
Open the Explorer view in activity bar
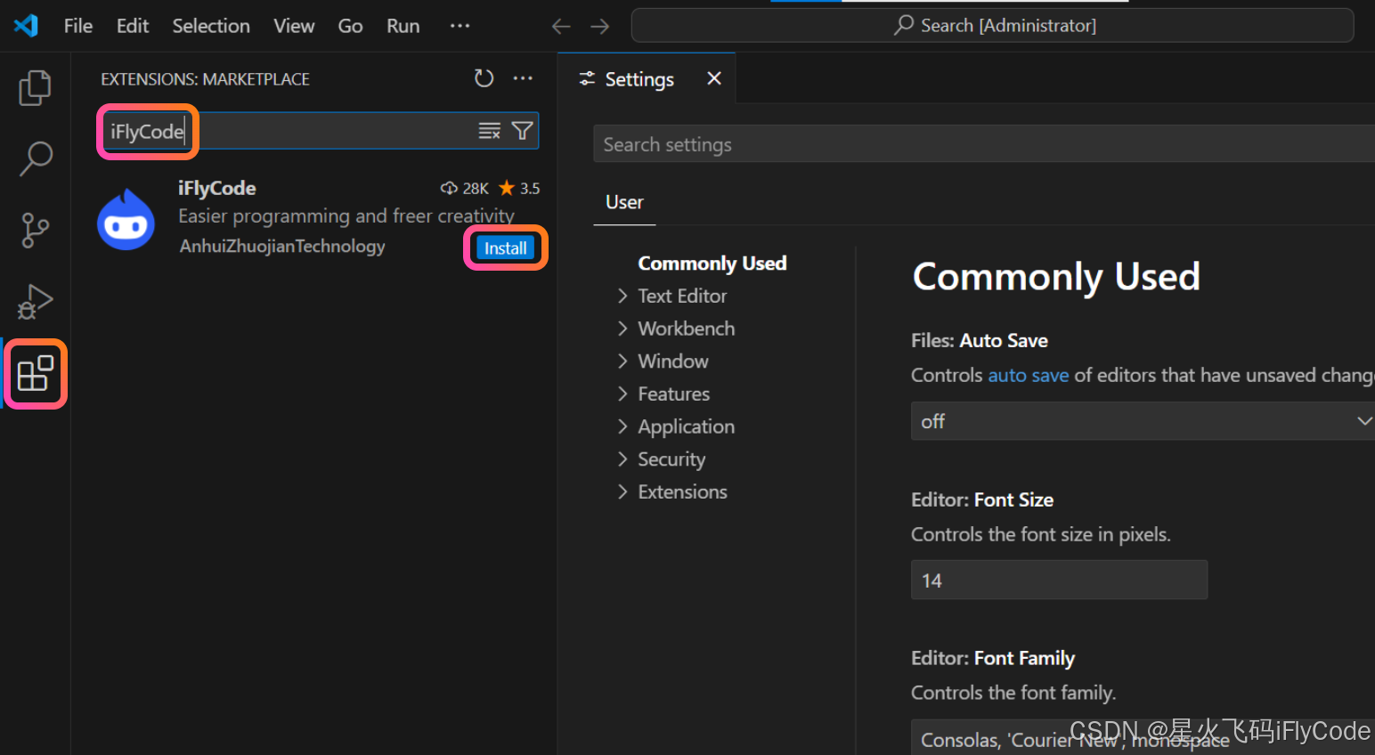(35, 87)
